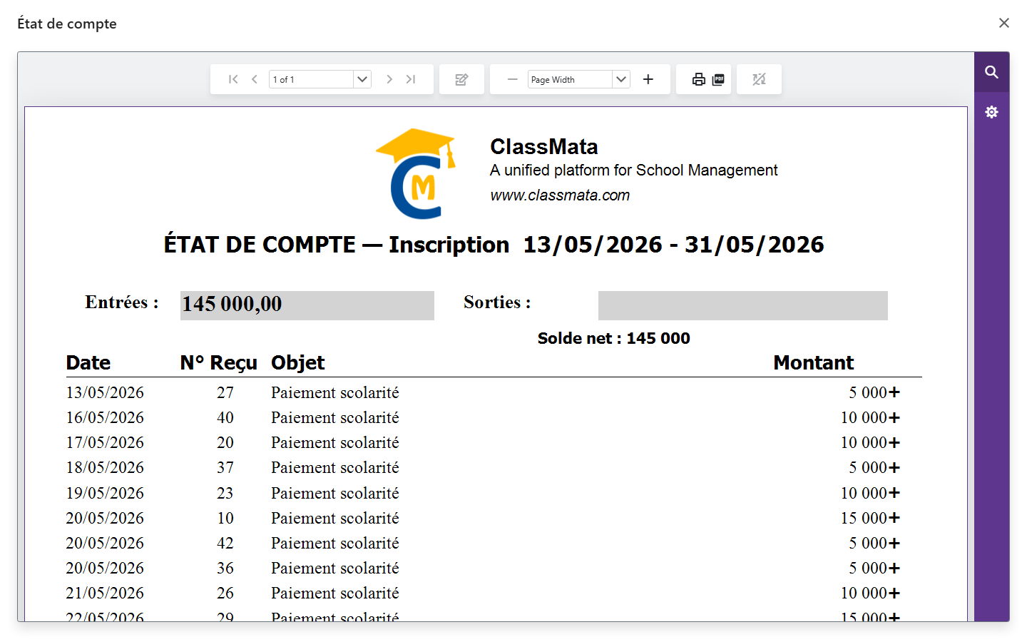Click the ClassMata logo image
Viewport: 1027px width, 642px height.
[x=416, y=173]
